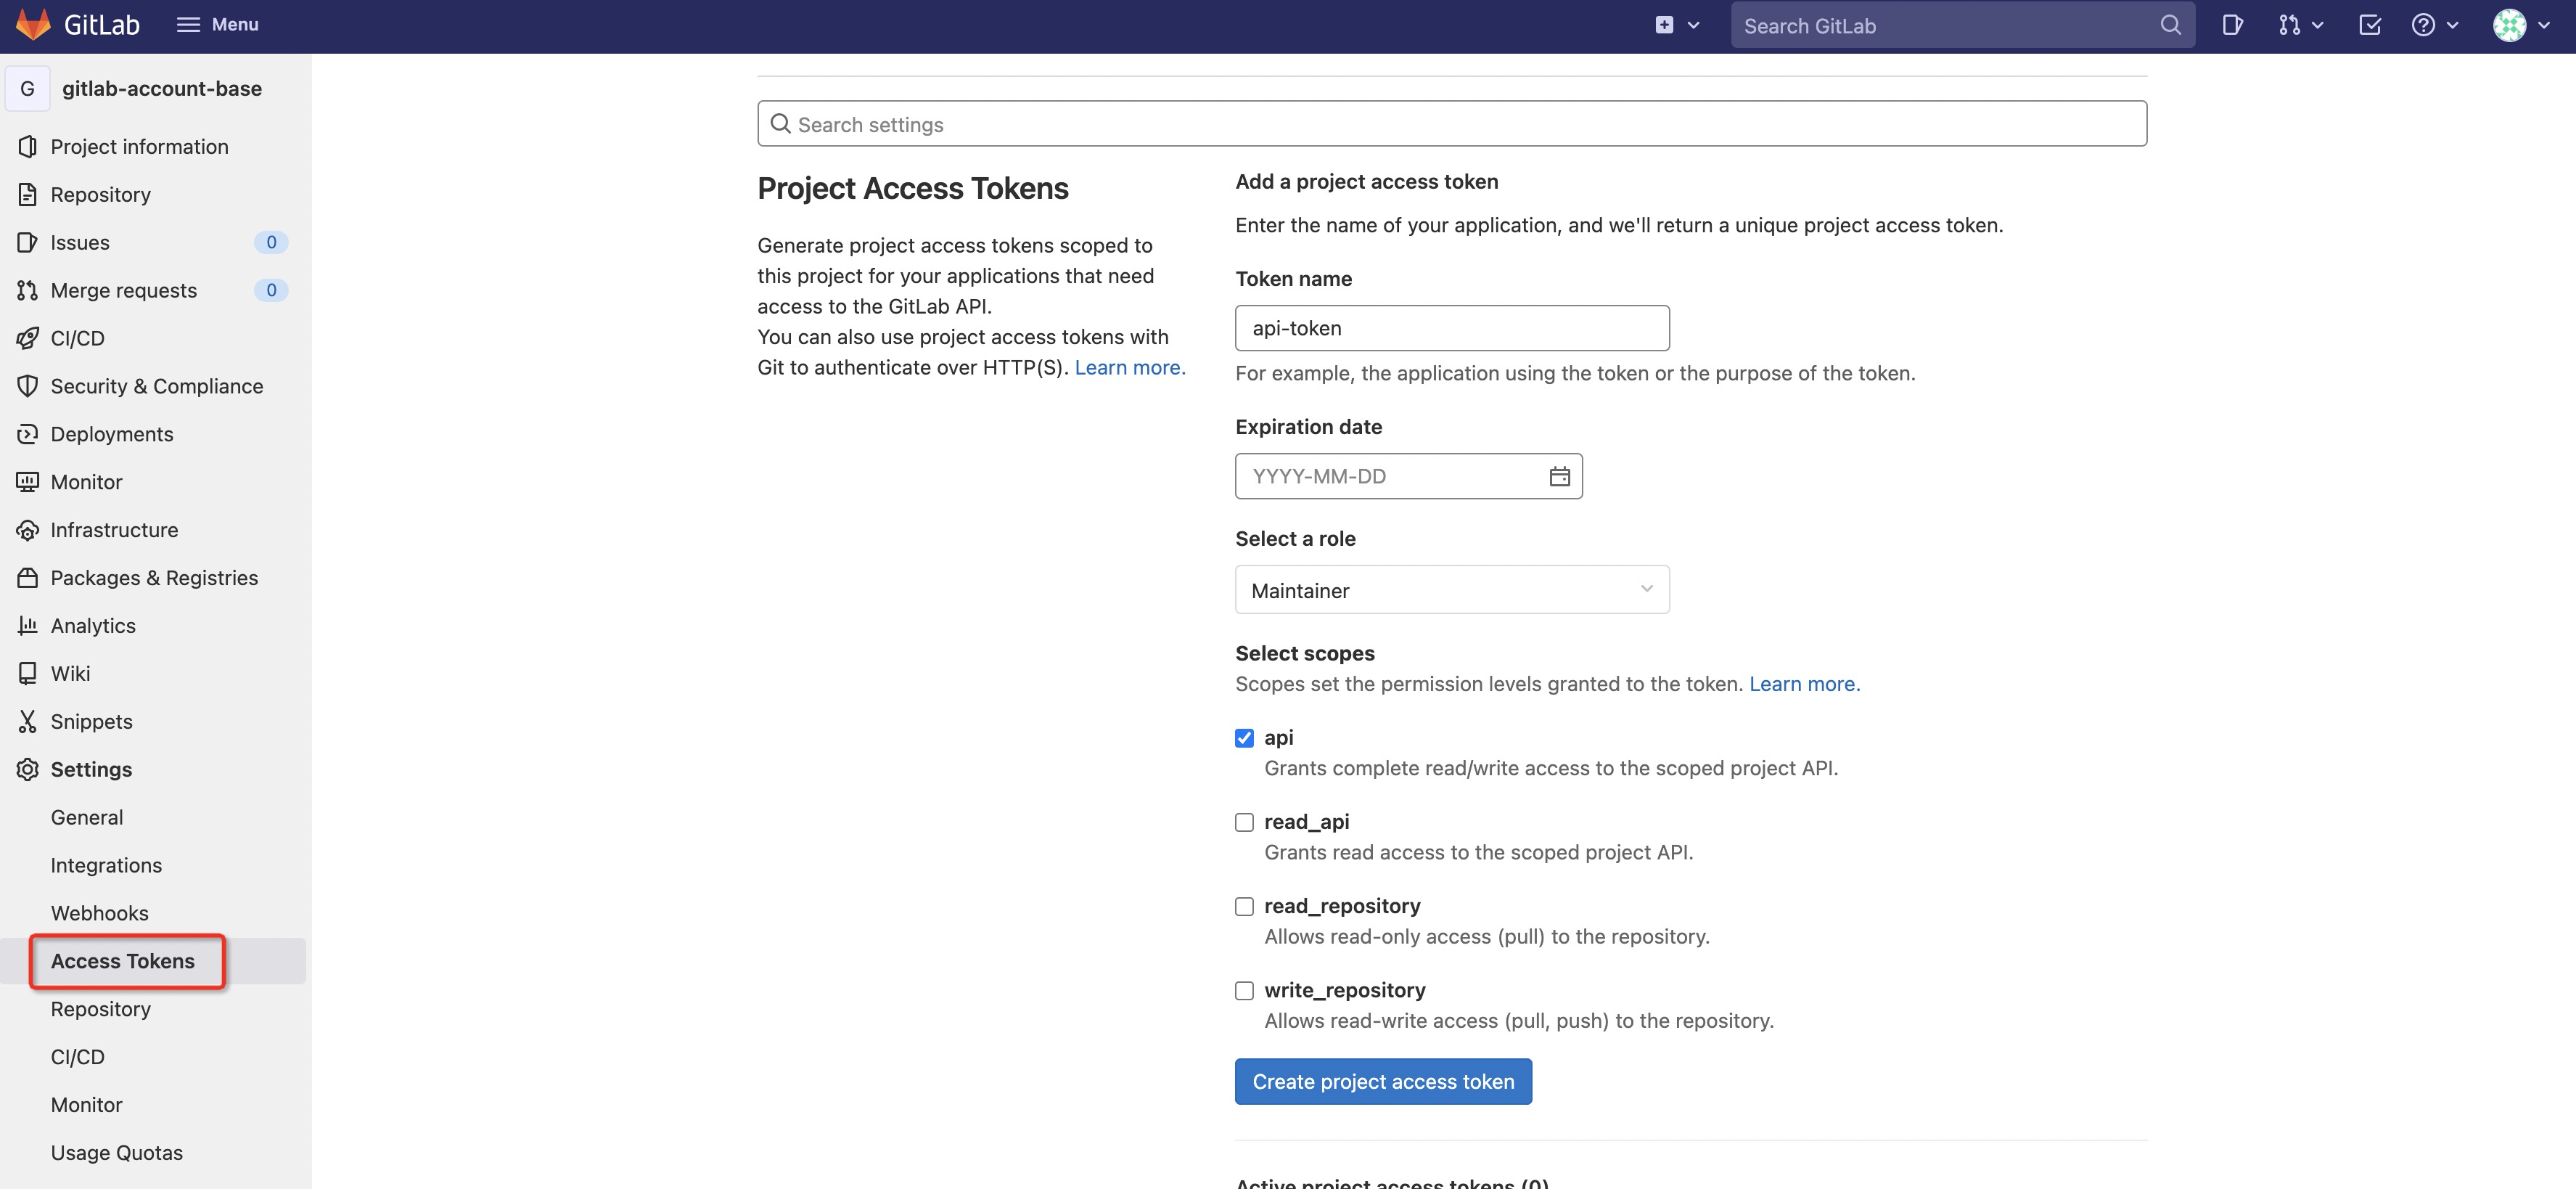
Task: Open merge requests icon in top navbar
Action: click(2289, 25)
